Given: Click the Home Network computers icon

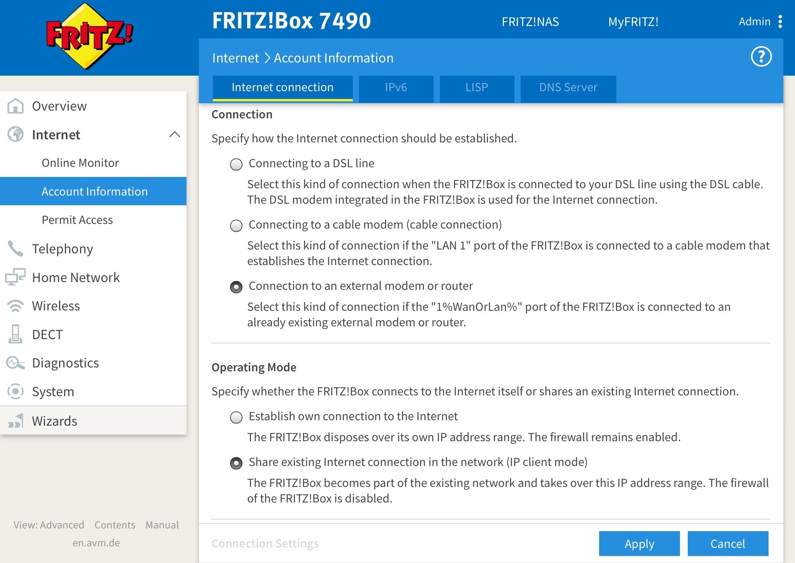Looking at the screenshot, I should tap(16, 277).
